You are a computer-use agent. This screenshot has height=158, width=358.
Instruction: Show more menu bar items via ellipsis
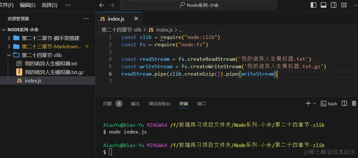pos(68,5)
